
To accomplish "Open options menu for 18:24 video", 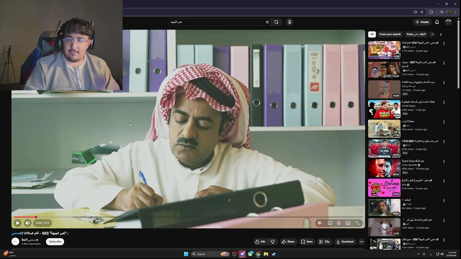I will coord(444,181).
